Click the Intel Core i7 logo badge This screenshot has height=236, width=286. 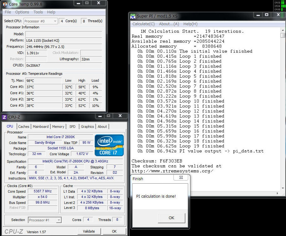[109, 145]
